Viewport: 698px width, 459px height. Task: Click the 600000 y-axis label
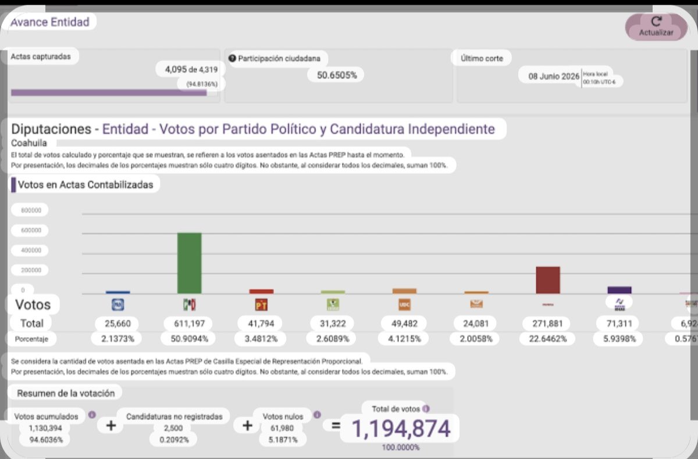click(31, 230)
